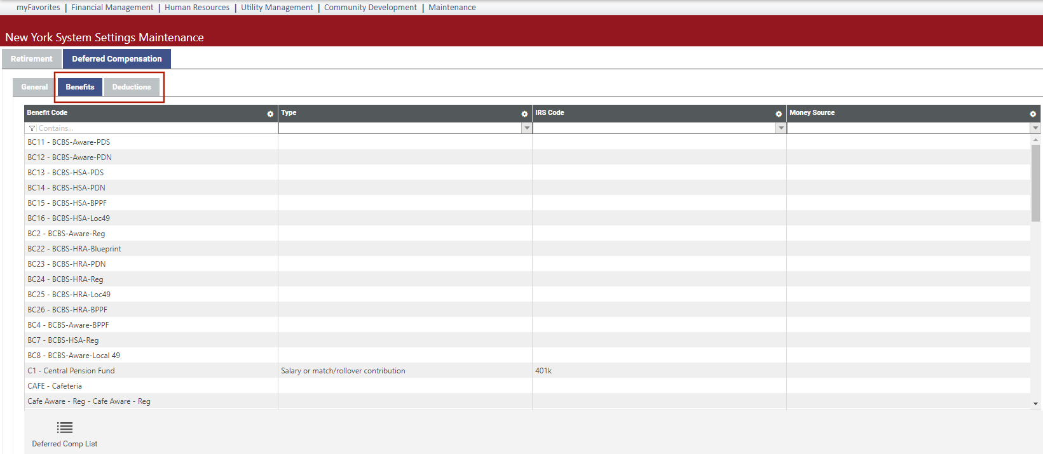Expand the Type filter dropdown
Screen dimensions: 1043x454
pos(527,128)
